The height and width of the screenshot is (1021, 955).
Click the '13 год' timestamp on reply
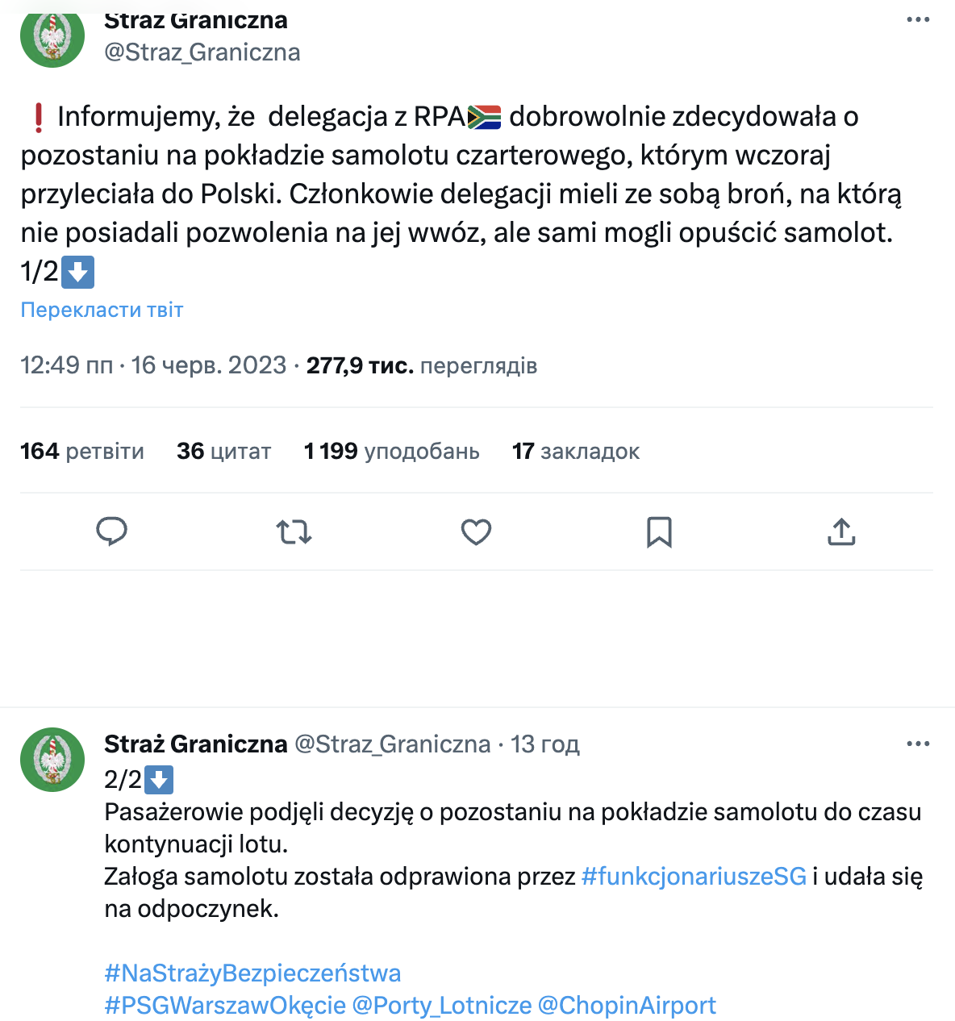coord(544,744)
